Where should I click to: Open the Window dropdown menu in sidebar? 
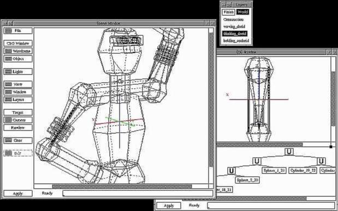pos(18,92)
